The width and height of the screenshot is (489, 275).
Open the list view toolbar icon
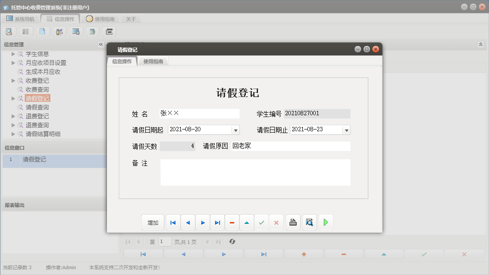[26, 32]
